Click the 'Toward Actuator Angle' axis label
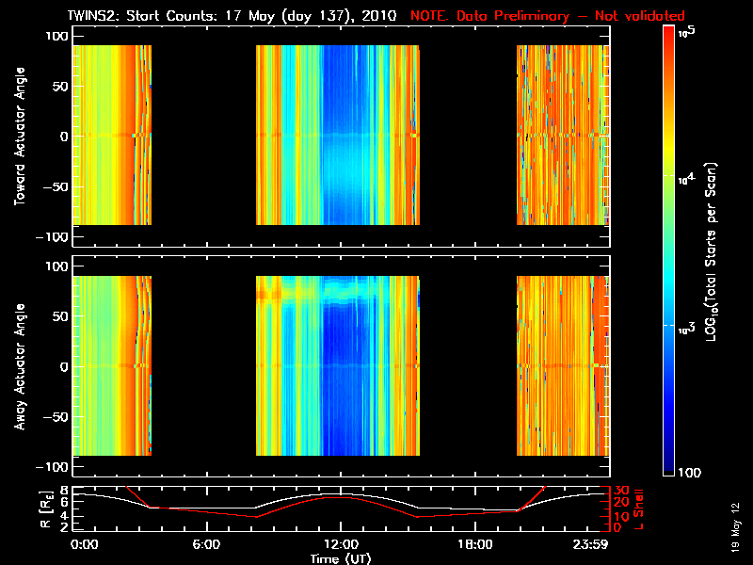This screenshot has width=753, height=565. point(20,136)
